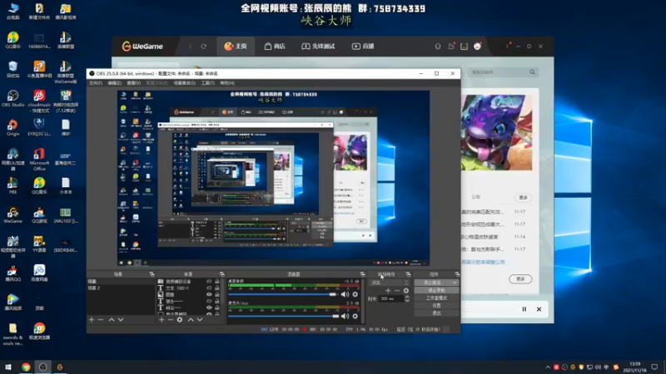Open the WeGame 直播 live tab
666x374 pixels.
(363, 47)
